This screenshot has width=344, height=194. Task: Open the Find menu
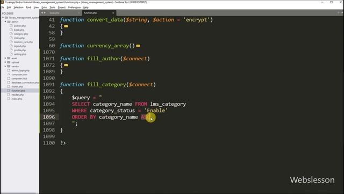(28, 7)
